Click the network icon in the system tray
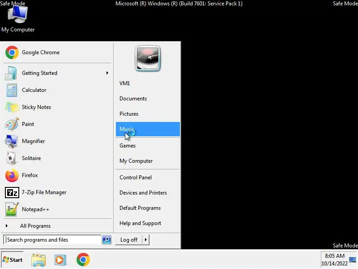The width and height of the screenshot is (358, 269). pyautogui.click(x=353, y=260)
